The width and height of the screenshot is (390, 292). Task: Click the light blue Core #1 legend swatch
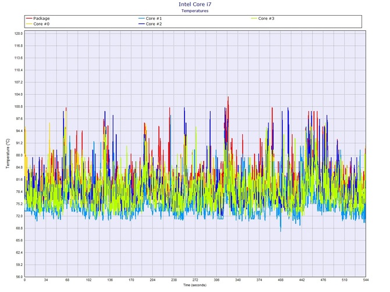click(141, 19)
